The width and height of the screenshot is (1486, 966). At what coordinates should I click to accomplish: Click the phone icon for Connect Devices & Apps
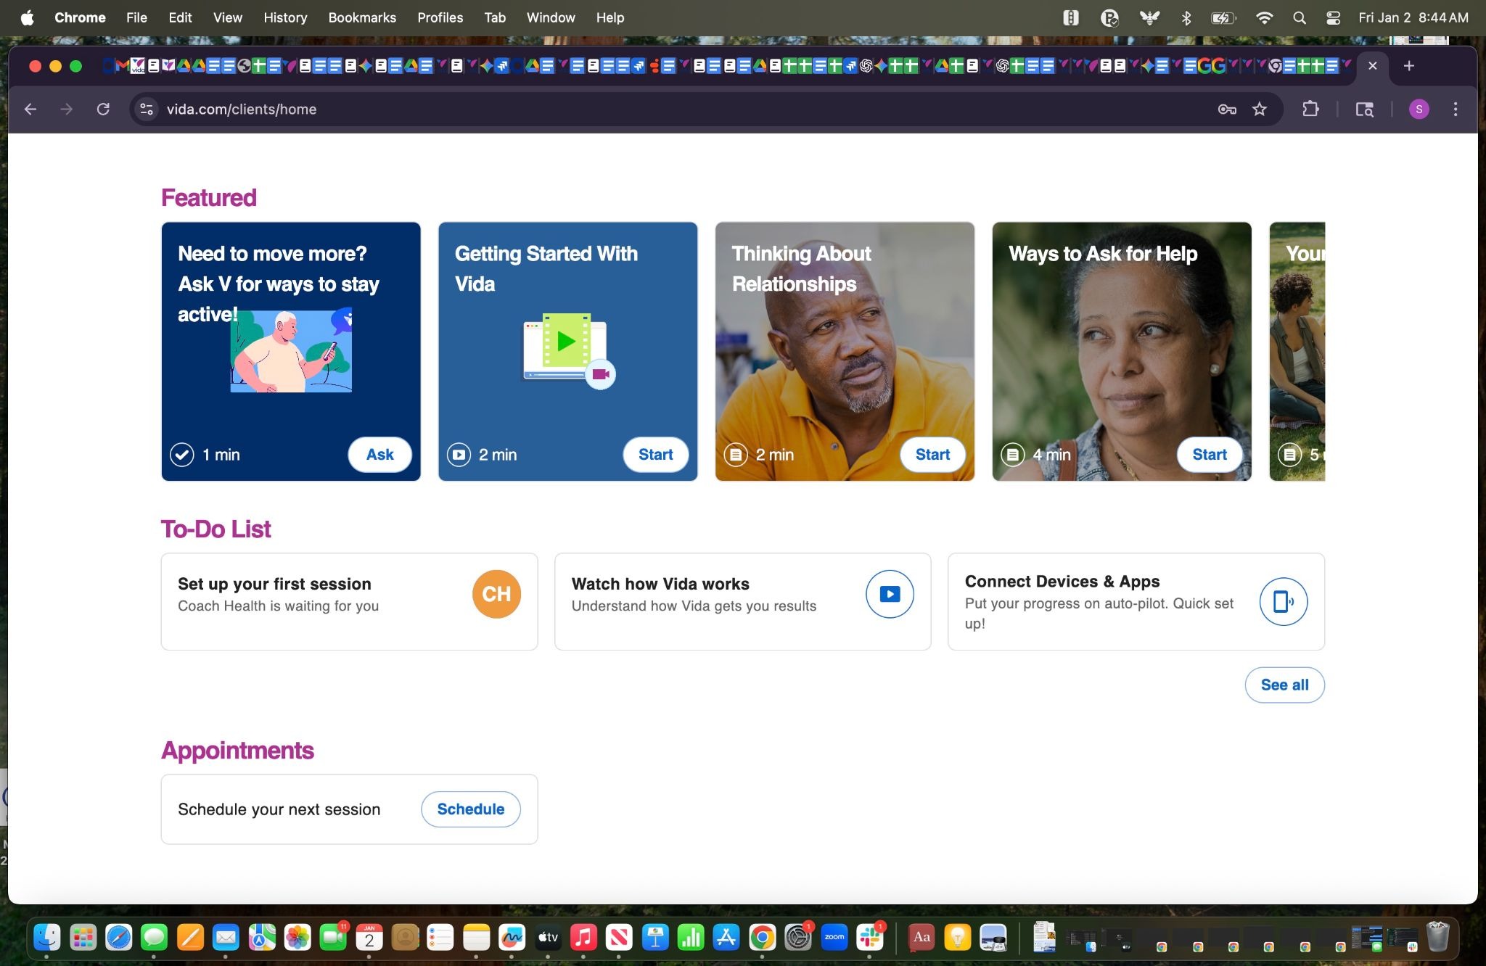coord(1283,601)
